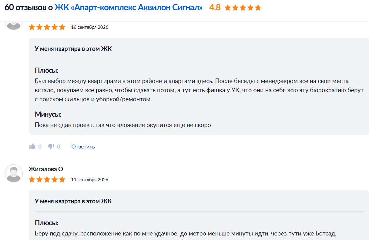
Task: Click 'У меня квартира в этом ЖК' in the first review
Action: click(x=73, y=49)
